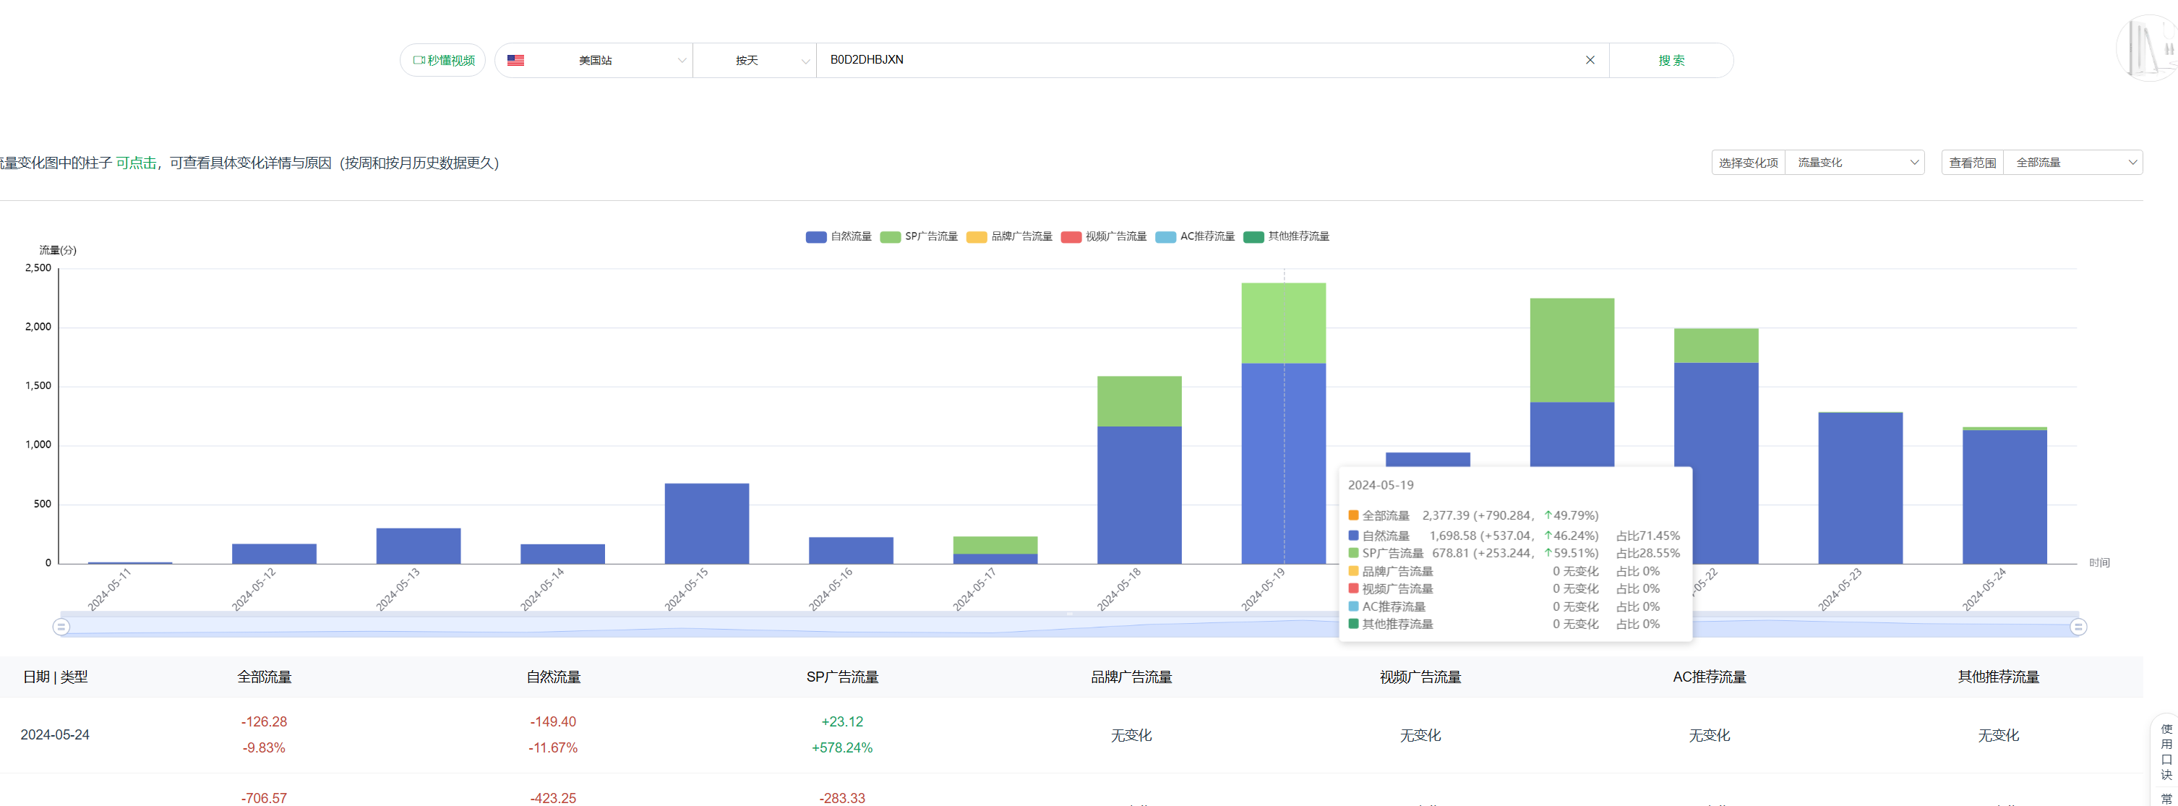
Task: Click the US flag icon beside 美国站
Action: (x=515, y=59)
